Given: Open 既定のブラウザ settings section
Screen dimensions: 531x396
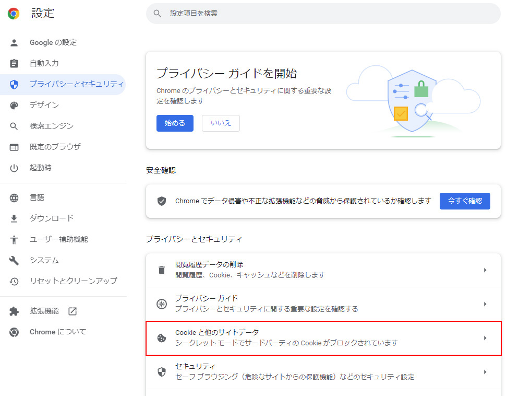Looking at the screenshot, I should pos(63,147).
